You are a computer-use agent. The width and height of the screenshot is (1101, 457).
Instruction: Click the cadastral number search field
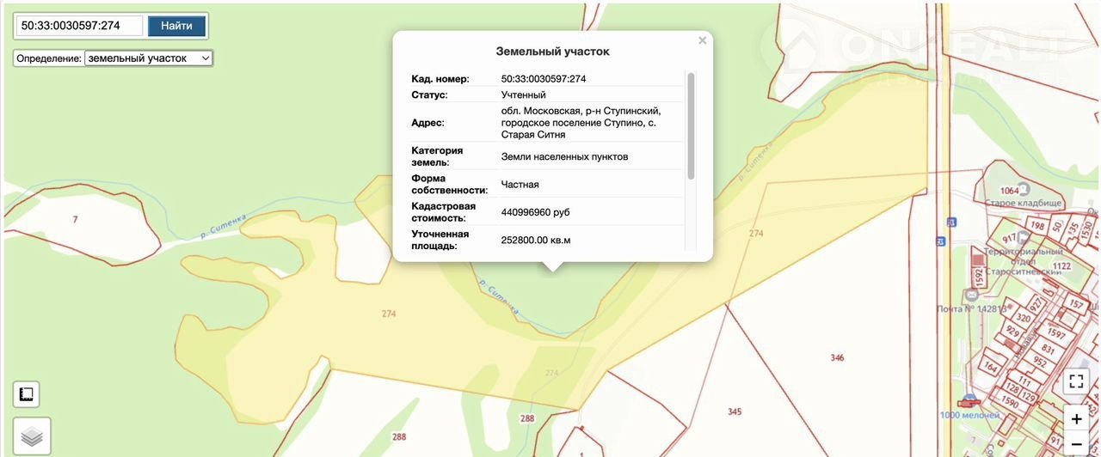click(78, 26)
